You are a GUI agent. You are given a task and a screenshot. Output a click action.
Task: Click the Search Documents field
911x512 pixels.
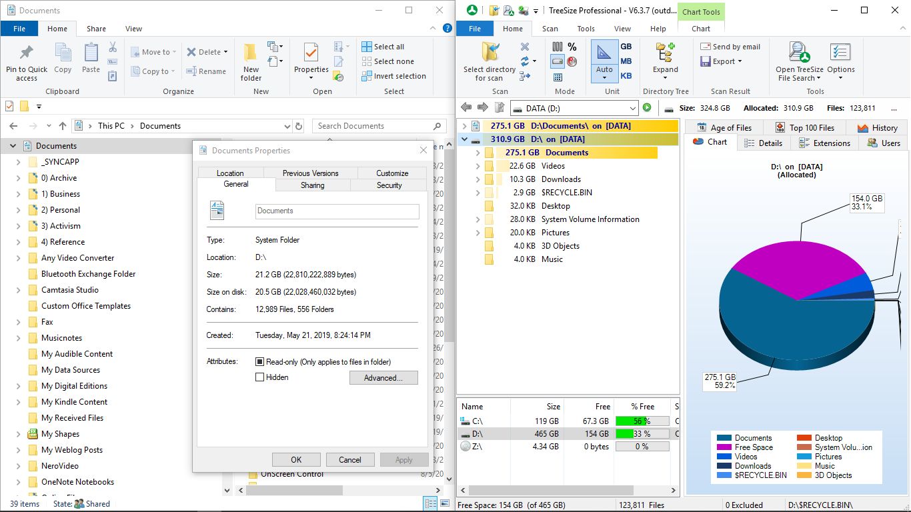(x=379, y=126)
